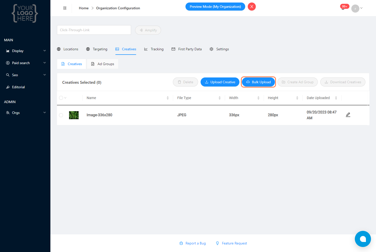Open the Report a Bug link
Screen dimensions: 376x252
[x=193, y=243]
